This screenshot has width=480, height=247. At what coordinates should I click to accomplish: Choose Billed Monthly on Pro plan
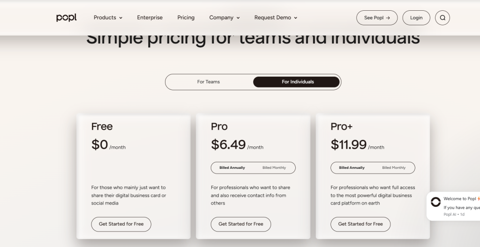tap(274, 167)
